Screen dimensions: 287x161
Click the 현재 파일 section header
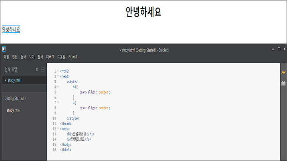point(11,70)
